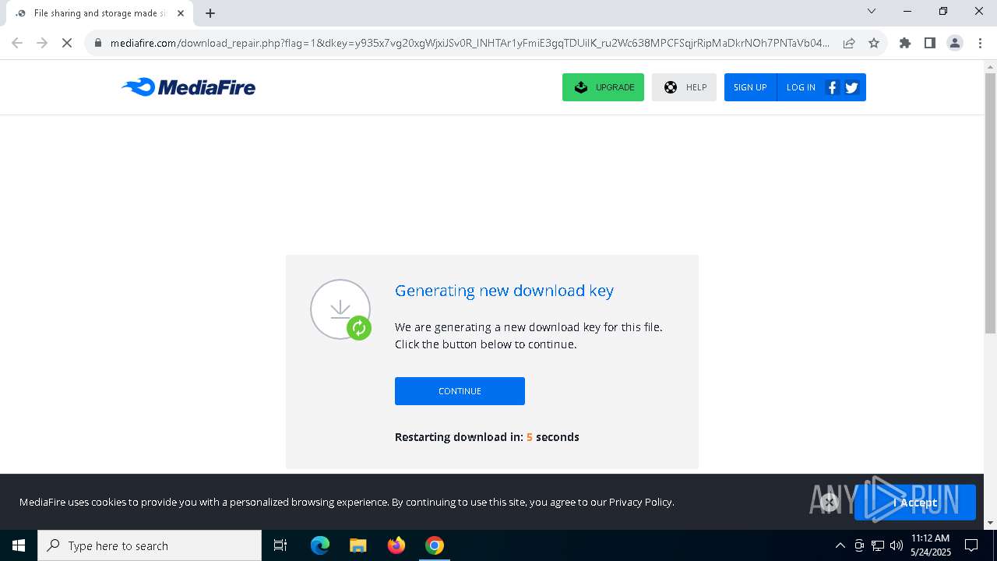Close the File sharing tab
Image resolution: width=997 pixels, height=561 pixels.
point(181,13)
